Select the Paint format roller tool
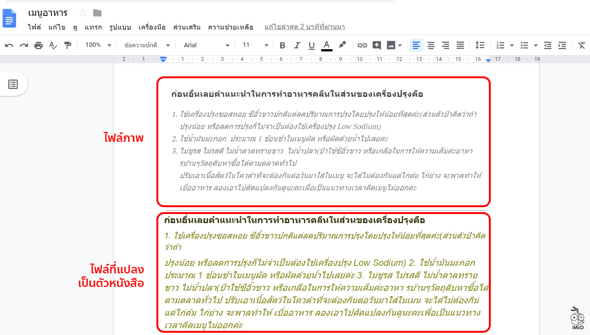 click(68, 45)
